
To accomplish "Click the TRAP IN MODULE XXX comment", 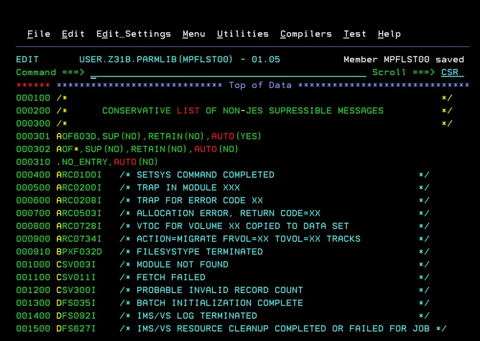I will point(188,188).
